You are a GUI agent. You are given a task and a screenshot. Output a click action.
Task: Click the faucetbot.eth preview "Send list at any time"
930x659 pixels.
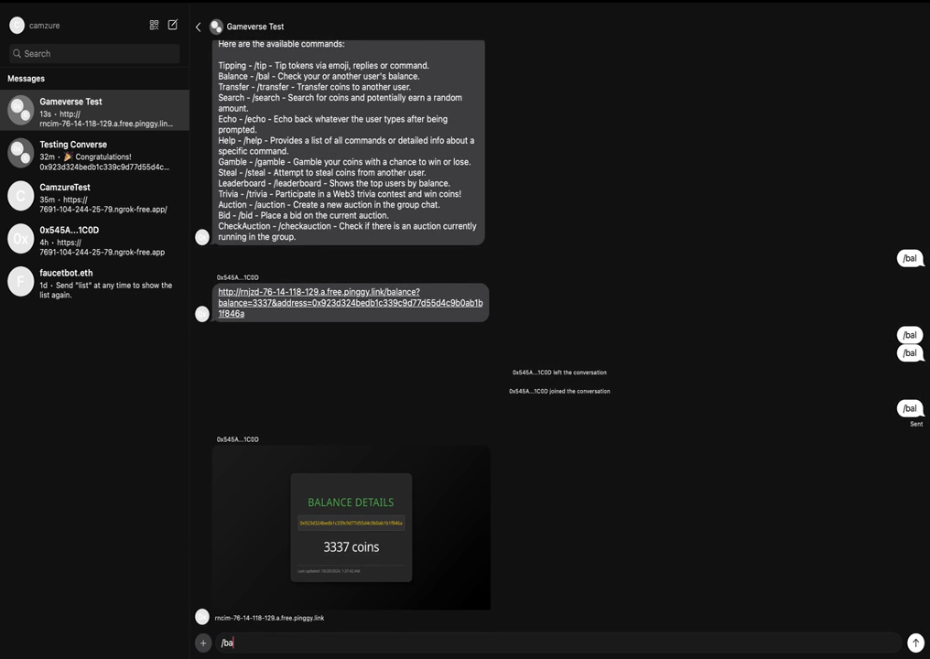pos(106,290)
